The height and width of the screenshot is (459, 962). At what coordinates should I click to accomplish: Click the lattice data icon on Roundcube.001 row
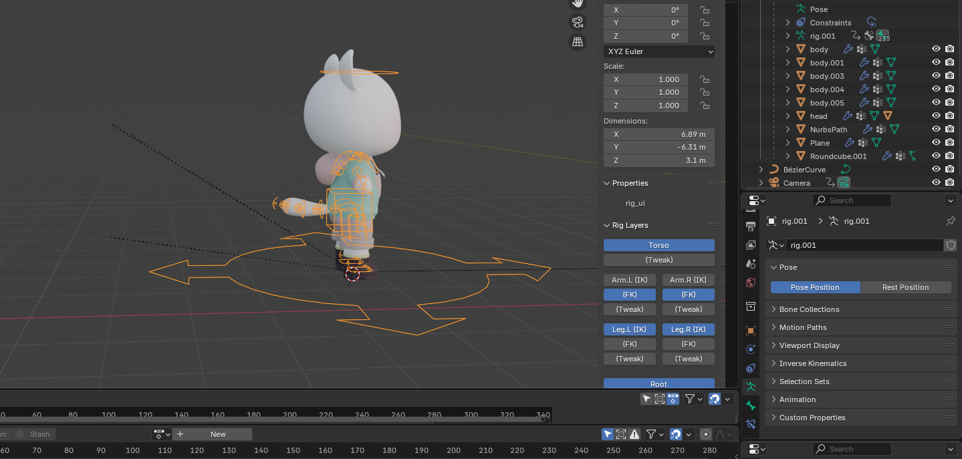coord(911,156)
